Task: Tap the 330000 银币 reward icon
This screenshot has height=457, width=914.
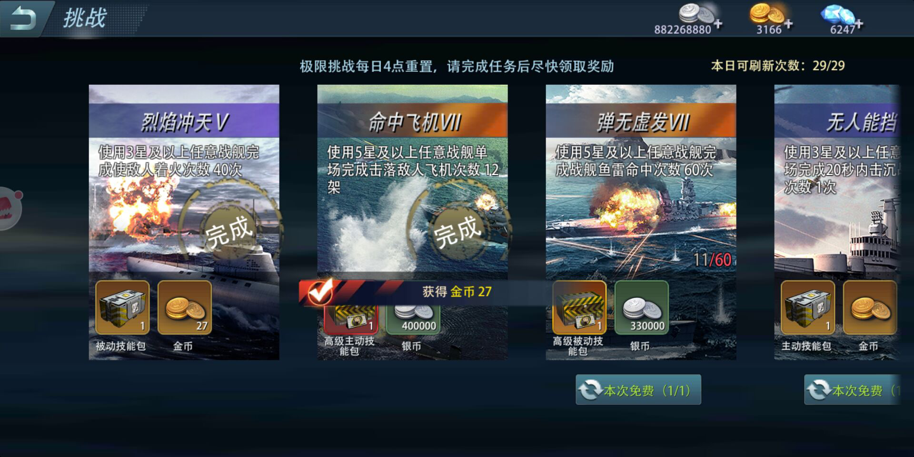Action: coord(641,308)
